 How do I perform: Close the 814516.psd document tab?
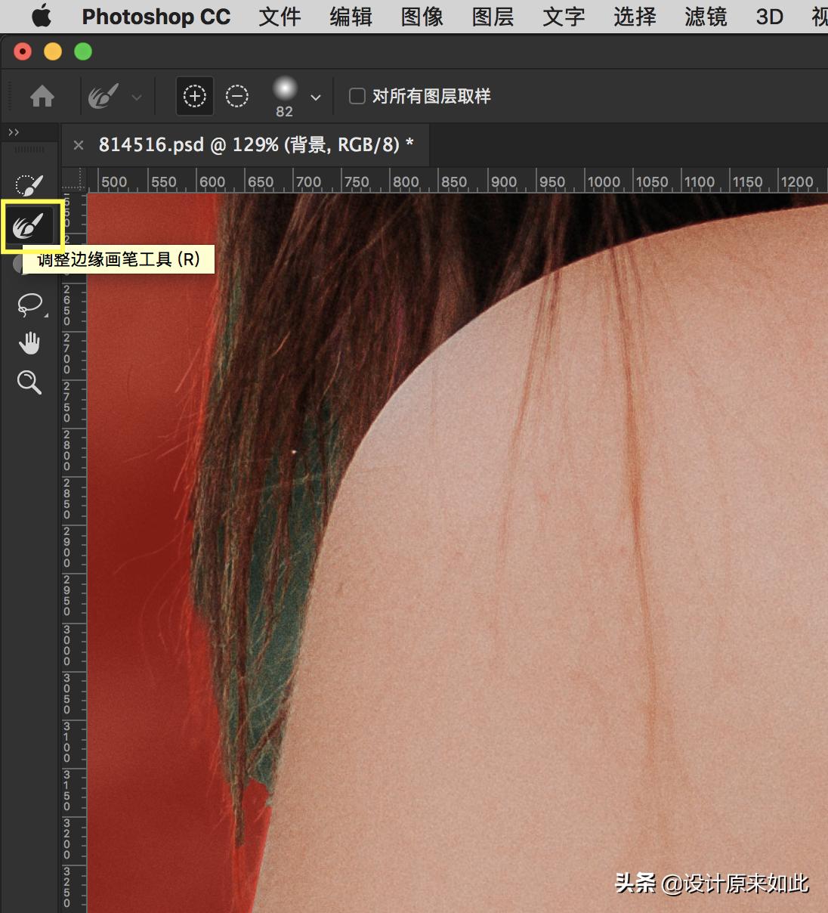point(79,144)
